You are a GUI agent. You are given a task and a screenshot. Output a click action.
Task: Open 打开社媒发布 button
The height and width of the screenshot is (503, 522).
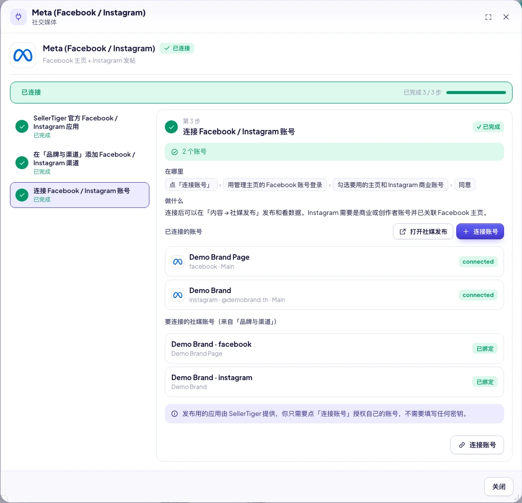[423, 231]
